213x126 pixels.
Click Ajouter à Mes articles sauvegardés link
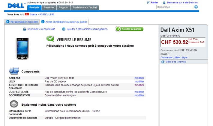(87, 29)
